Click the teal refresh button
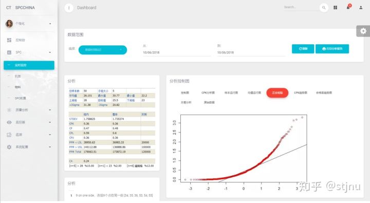Screen dimensions: 370x203 tap(303, 49)
